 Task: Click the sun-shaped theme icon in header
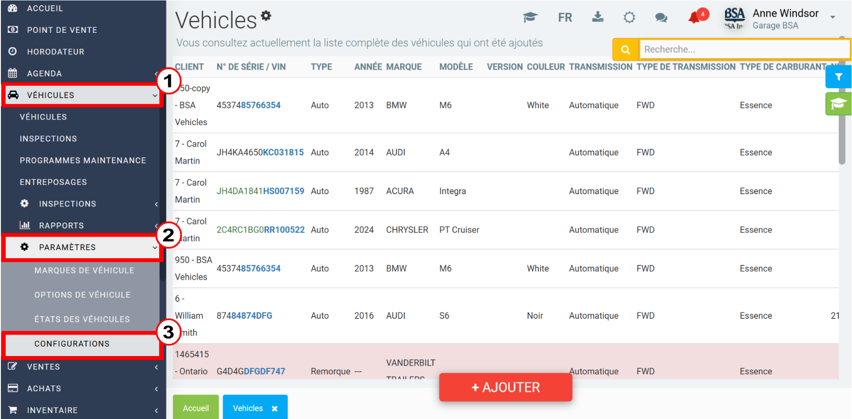point(629,17)
